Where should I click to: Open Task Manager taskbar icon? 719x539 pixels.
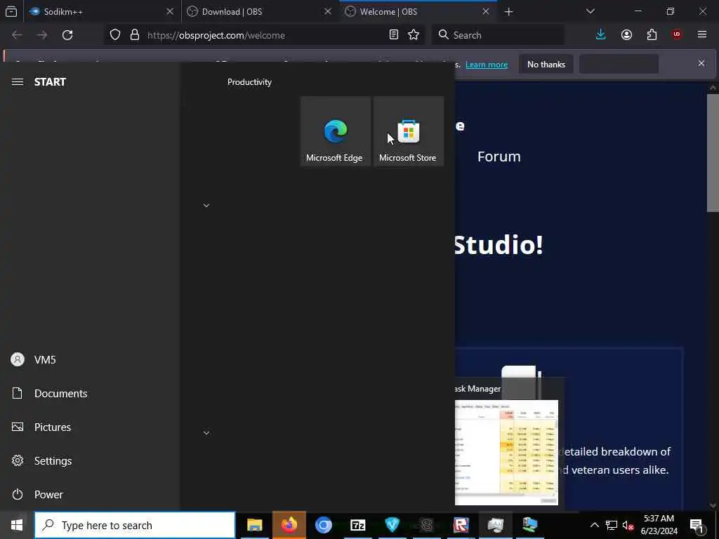coord(495,525)
